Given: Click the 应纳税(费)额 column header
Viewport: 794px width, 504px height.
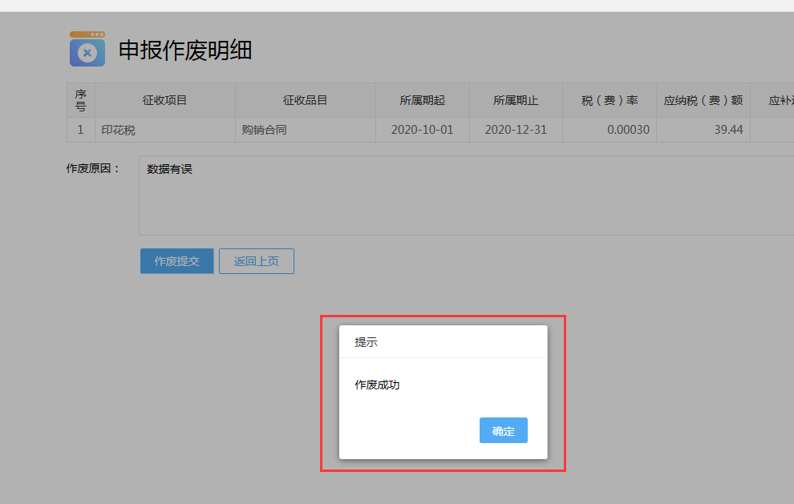Looking at the screenshot, I should (703, 100).
